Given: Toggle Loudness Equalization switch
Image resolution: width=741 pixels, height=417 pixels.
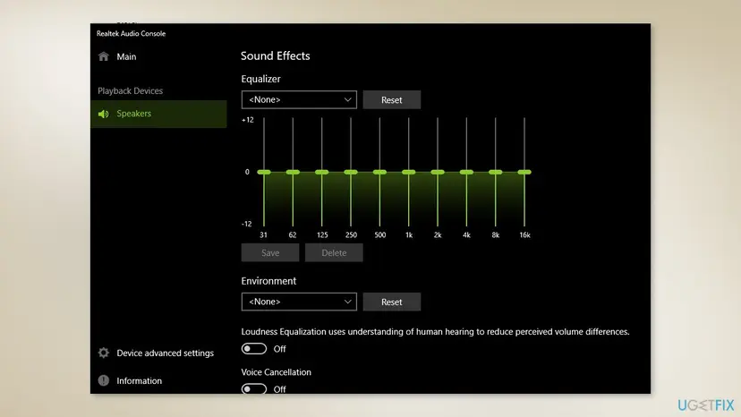Looking at the screenshot, I should [254, 349].
